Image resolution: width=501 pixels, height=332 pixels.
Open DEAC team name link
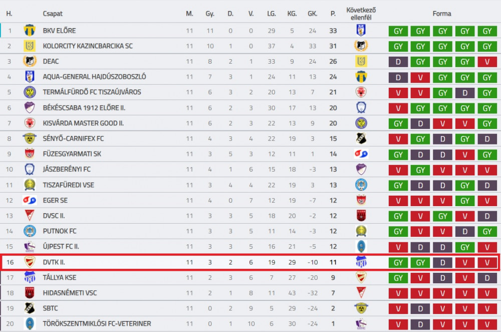click(51, 61)
